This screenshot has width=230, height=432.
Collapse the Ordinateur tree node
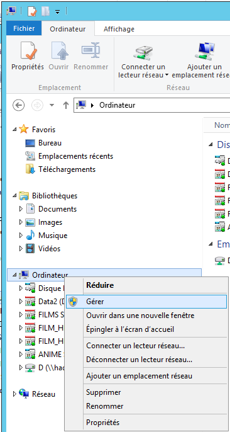(x=14, y=275)
